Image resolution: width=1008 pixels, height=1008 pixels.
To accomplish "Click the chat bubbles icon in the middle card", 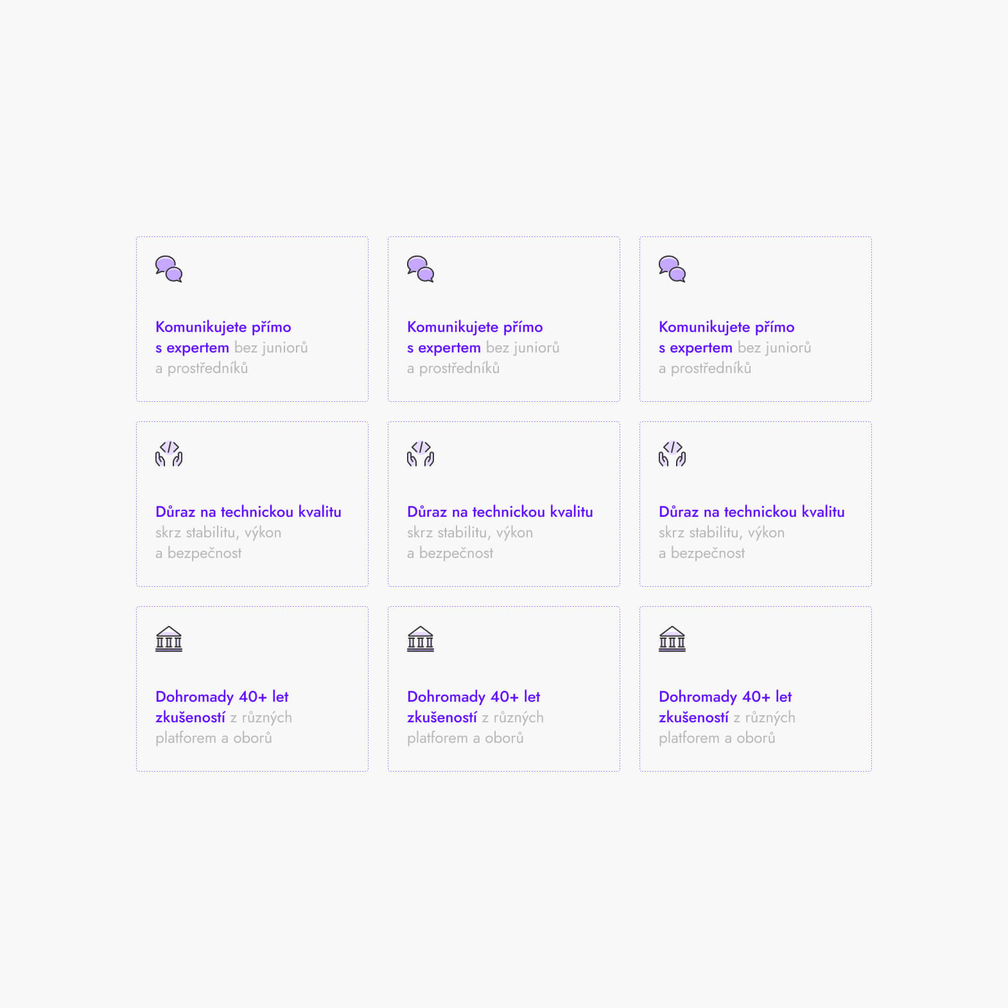I will click(421, 269).
